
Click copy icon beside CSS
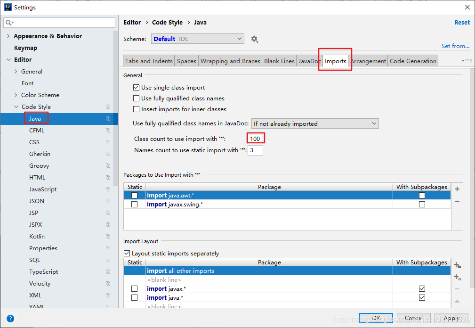(108, 142)
